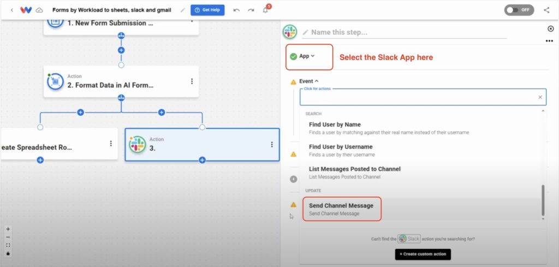559x267 pixels.
Task: Open the notifications bell
Action: pos(266,10)
